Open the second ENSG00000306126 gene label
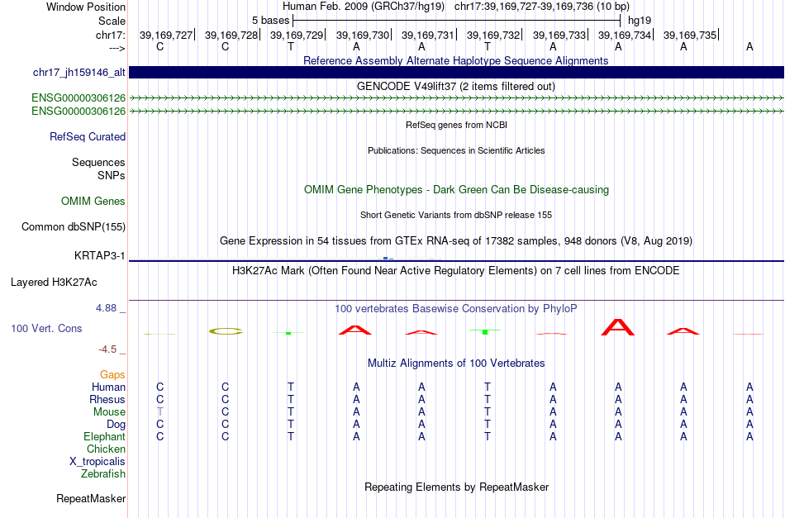 pyautogui.click(x=78, y=111)
